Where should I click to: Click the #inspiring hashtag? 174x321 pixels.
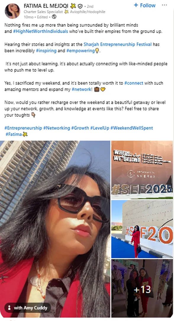(46, 50)
